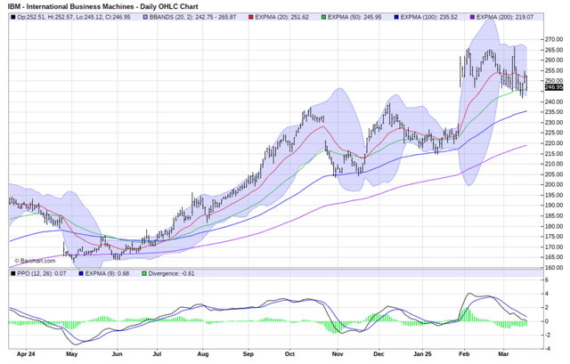570x364 pixels.
Task: Click the 'Dec' date axis label
Action: point(379,354)
